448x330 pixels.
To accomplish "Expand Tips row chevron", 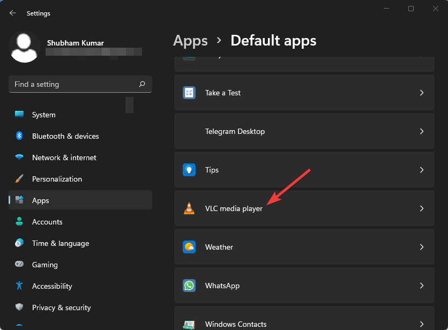I will click(x=422, y=170).
